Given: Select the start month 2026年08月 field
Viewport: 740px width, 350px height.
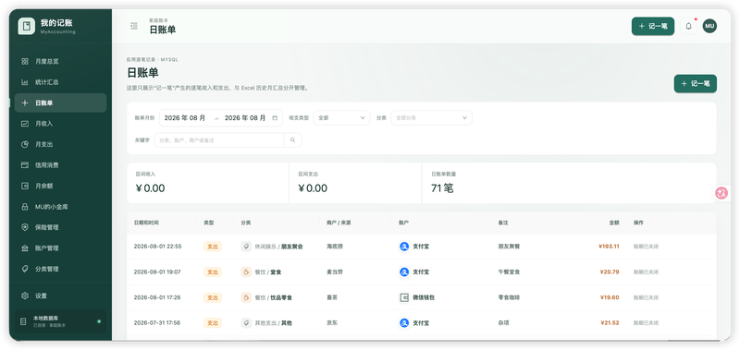Looking at the screenshot, I should point(185,118).
